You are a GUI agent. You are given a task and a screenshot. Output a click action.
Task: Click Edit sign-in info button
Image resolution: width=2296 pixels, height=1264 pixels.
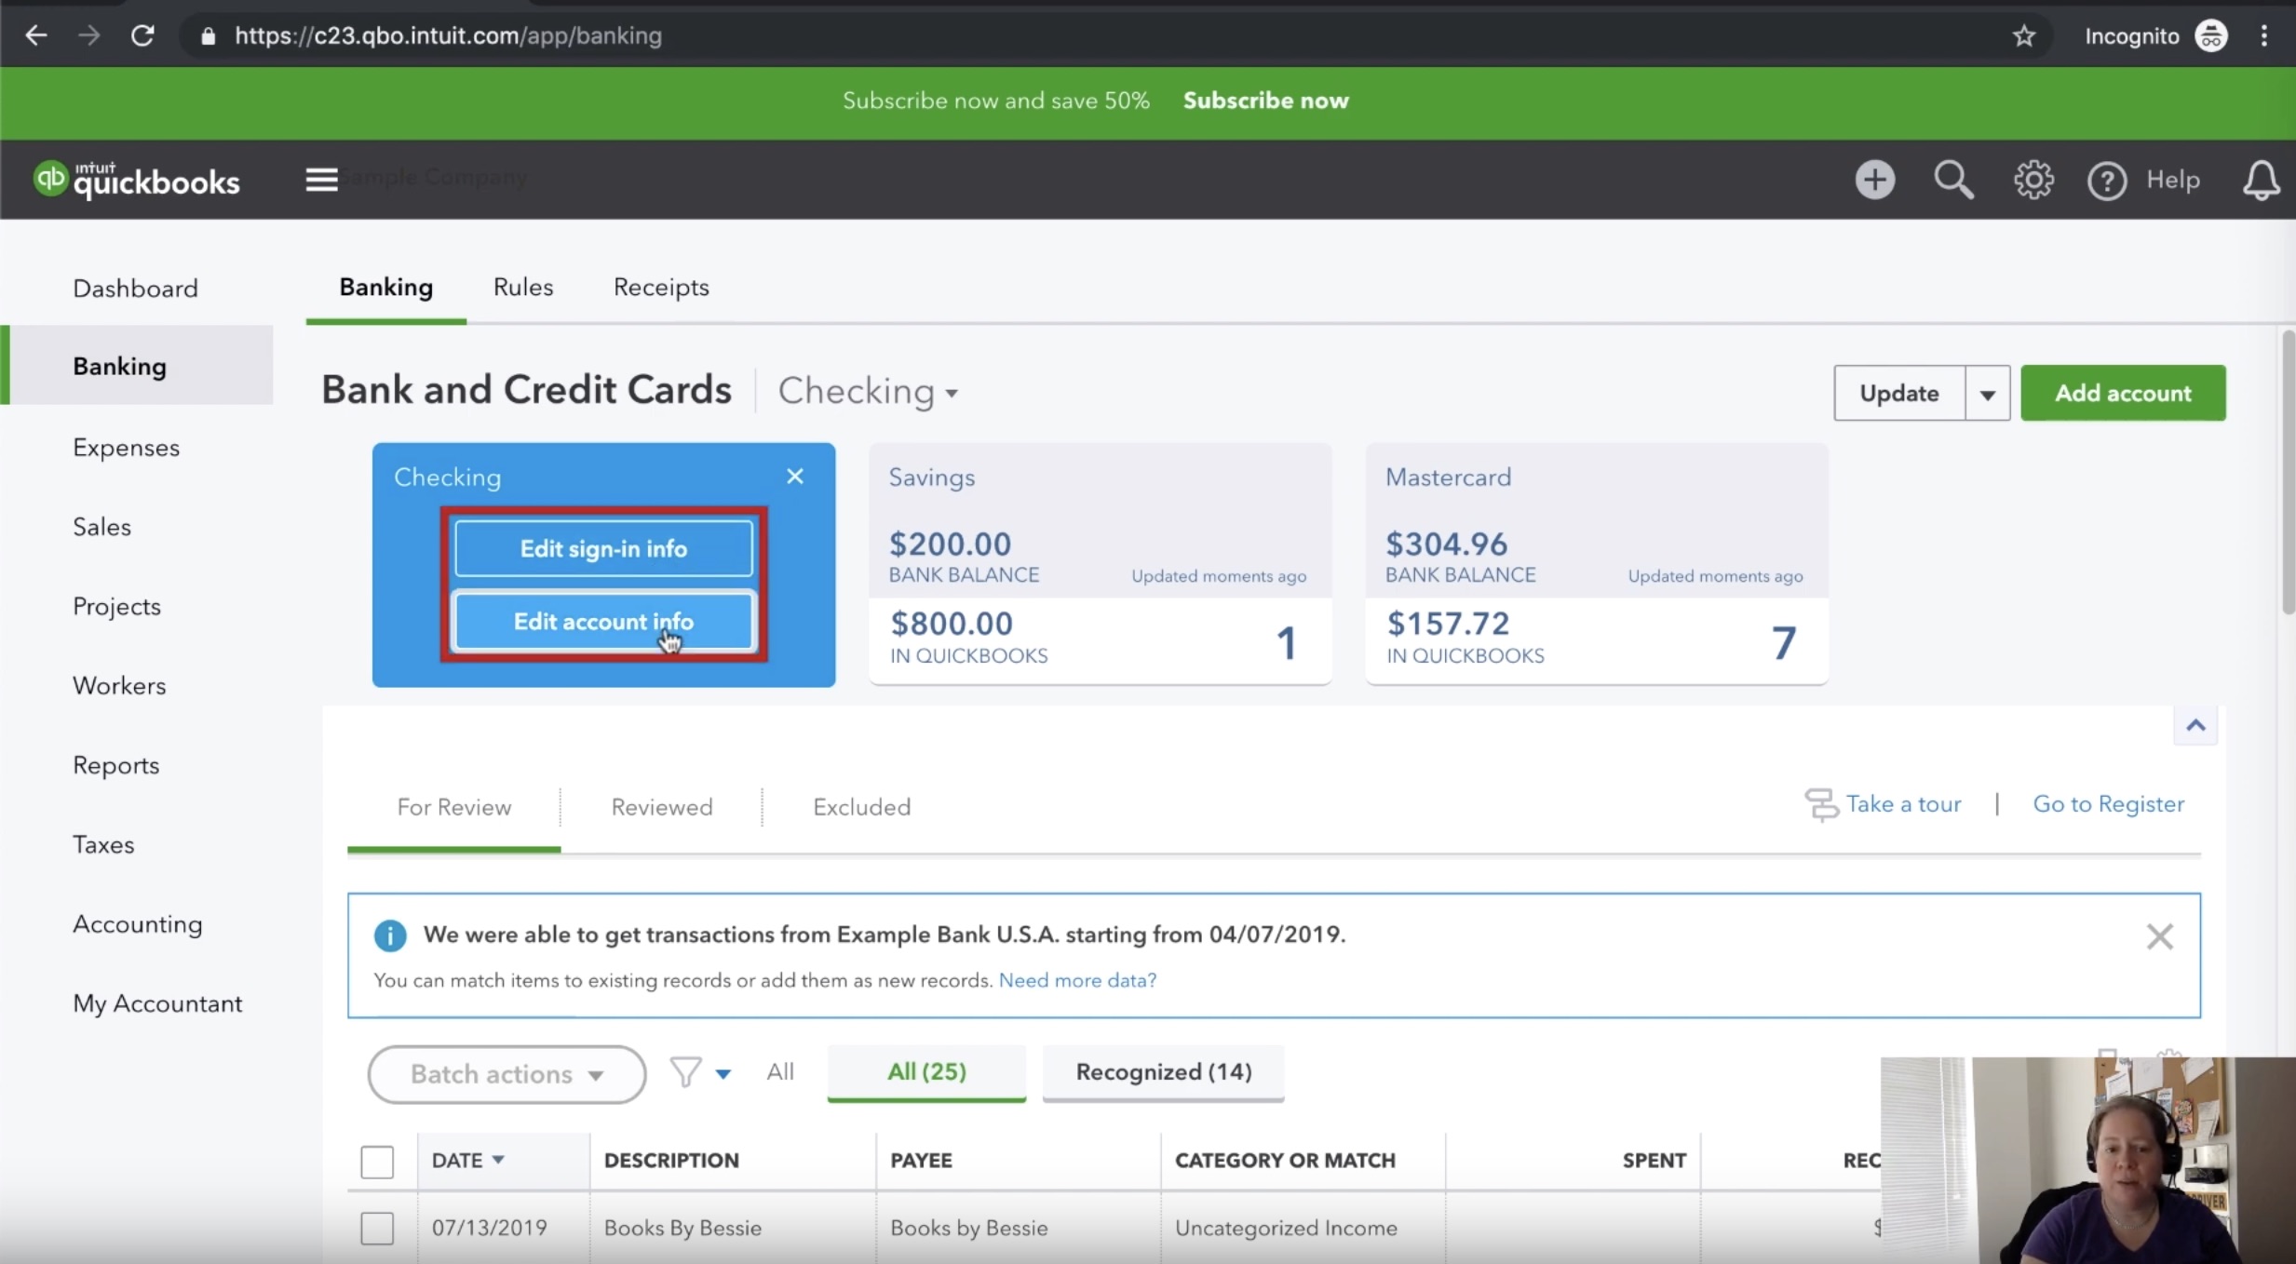point(603,548)
